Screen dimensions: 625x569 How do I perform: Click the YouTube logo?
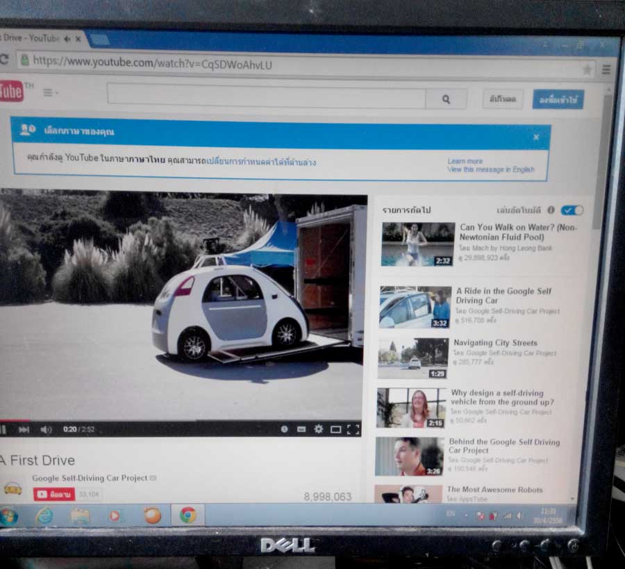pyautogui.click(x=12, y=91)
